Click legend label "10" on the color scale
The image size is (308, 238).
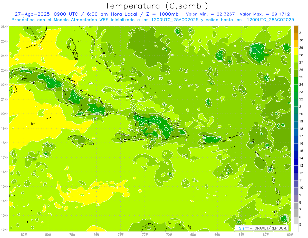(301, 188)
